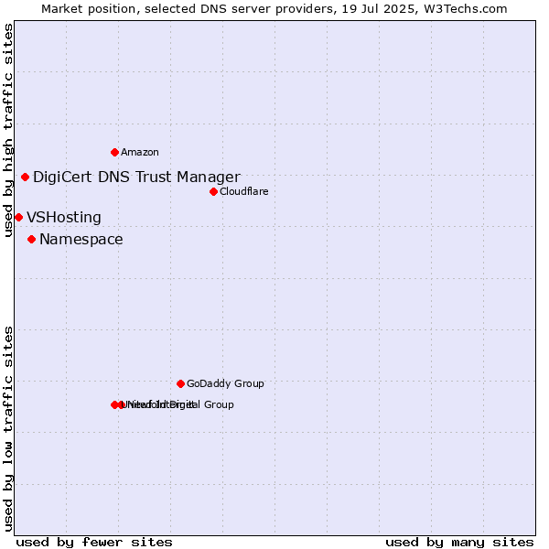This screenshot has width=549, height=549.
Task: Click the Amazon data point marker
Action: (x=114, y=152)
